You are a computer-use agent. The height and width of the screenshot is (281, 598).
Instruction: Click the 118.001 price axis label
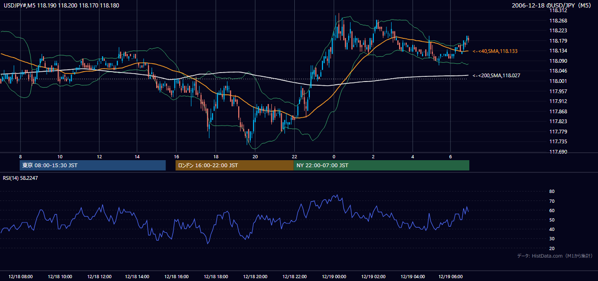click(x=558, y=81)
